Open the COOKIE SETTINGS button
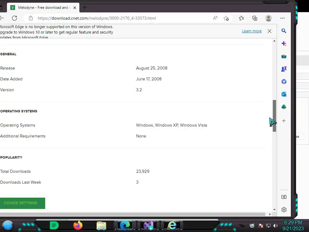Viewport: 309px width, 232px height. pyautogui.click(x=22, y=203)
